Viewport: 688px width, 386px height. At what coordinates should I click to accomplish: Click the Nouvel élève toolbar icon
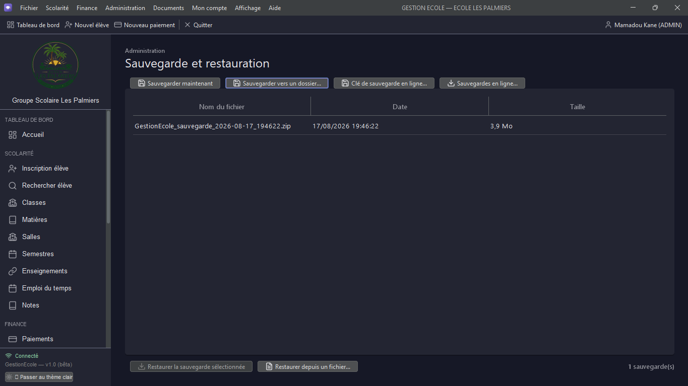click(x=69, y=25)
